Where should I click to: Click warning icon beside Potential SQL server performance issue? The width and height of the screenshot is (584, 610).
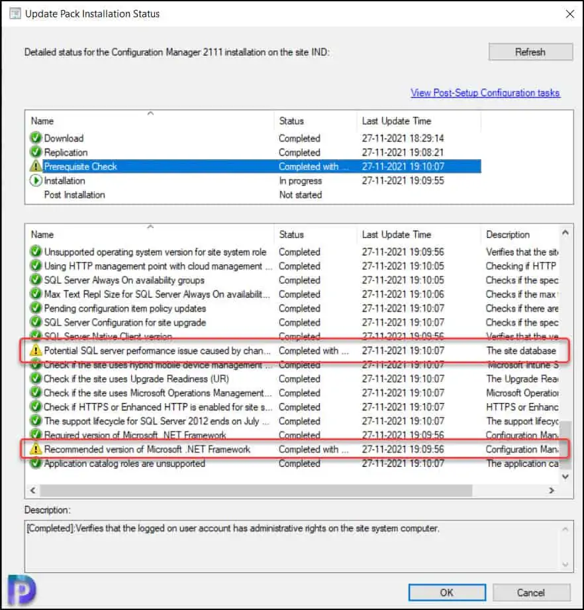(x=36, y=351)
